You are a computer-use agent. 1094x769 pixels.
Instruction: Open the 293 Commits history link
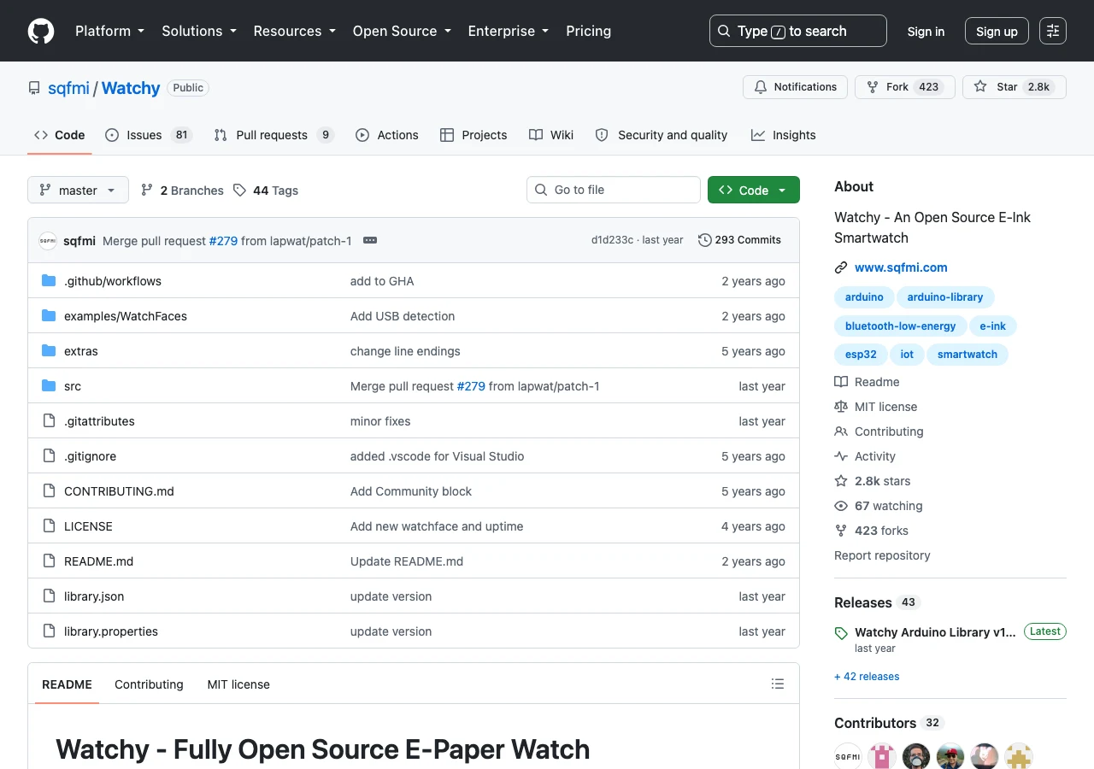point(739,240)
